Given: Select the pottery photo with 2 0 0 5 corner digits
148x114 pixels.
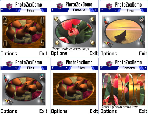Looking at the screenshot, I should [24, 32].
